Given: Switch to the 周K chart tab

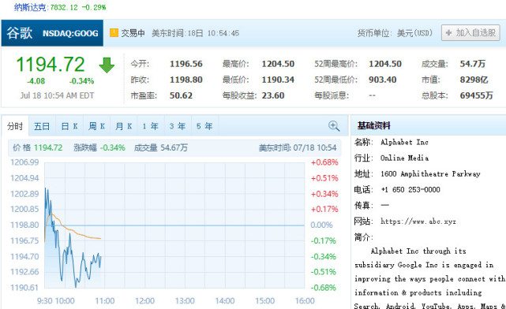Looking at the screenshot, I should pos(96,126).
